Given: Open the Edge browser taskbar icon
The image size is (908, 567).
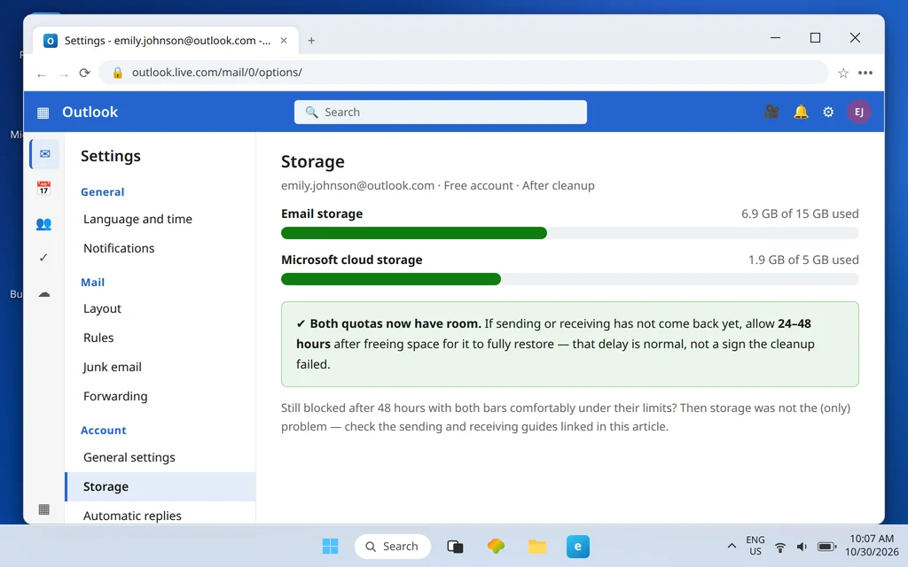Looking at the screenshot, I should (x=578, y=546).
